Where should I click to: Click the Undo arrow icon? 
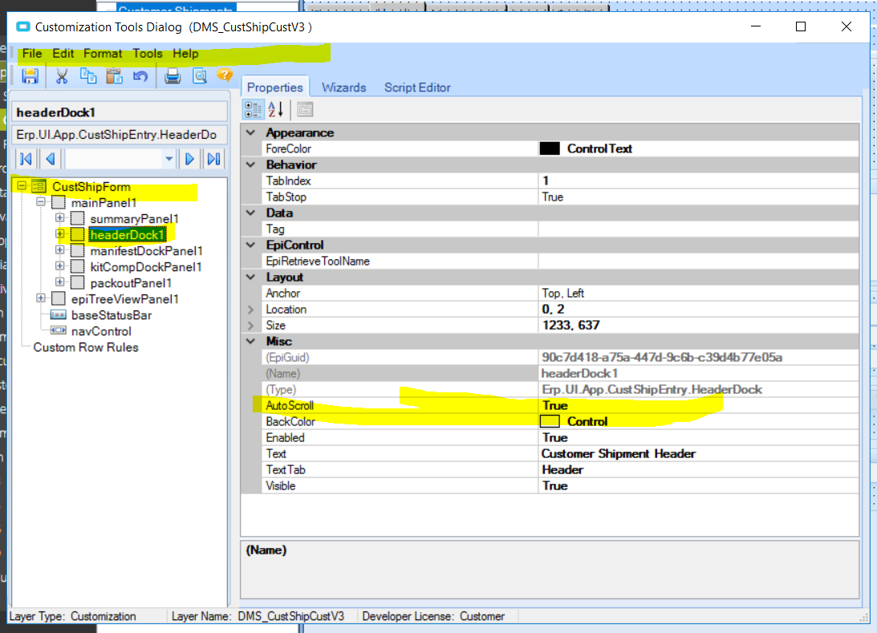click(140, 76)
